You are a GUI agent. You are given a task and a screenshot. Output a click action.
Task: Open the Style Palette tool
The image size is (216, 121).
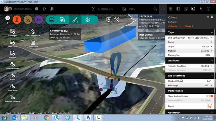tap(33, 44)
